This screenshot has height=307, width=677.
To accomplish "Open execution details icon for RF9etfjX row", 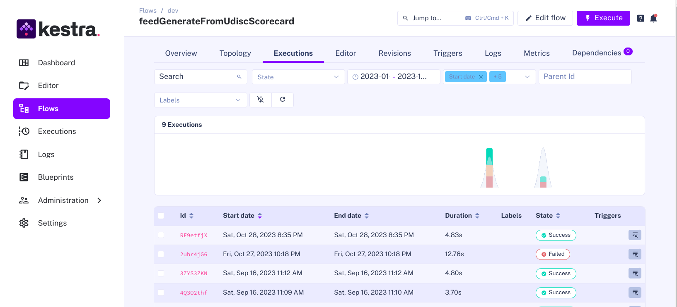I will pyautogui.click(x=635, y=235).
